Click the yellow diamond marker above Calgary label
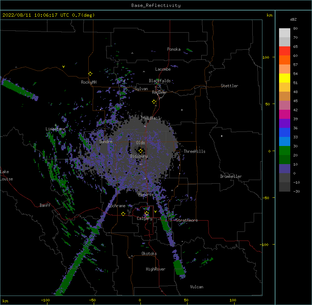 click(147, 213)
